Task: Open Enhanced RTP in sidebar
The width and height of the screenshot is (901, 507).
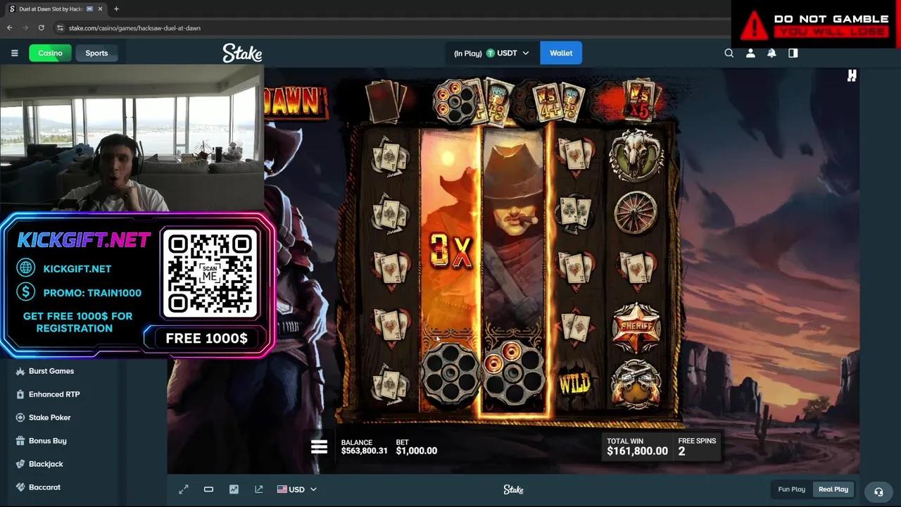Action: pyautogui.click(x=53, y=394)
